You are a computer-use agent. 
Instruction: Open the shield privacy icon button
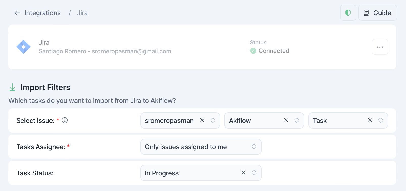click(x=348, y=13)
